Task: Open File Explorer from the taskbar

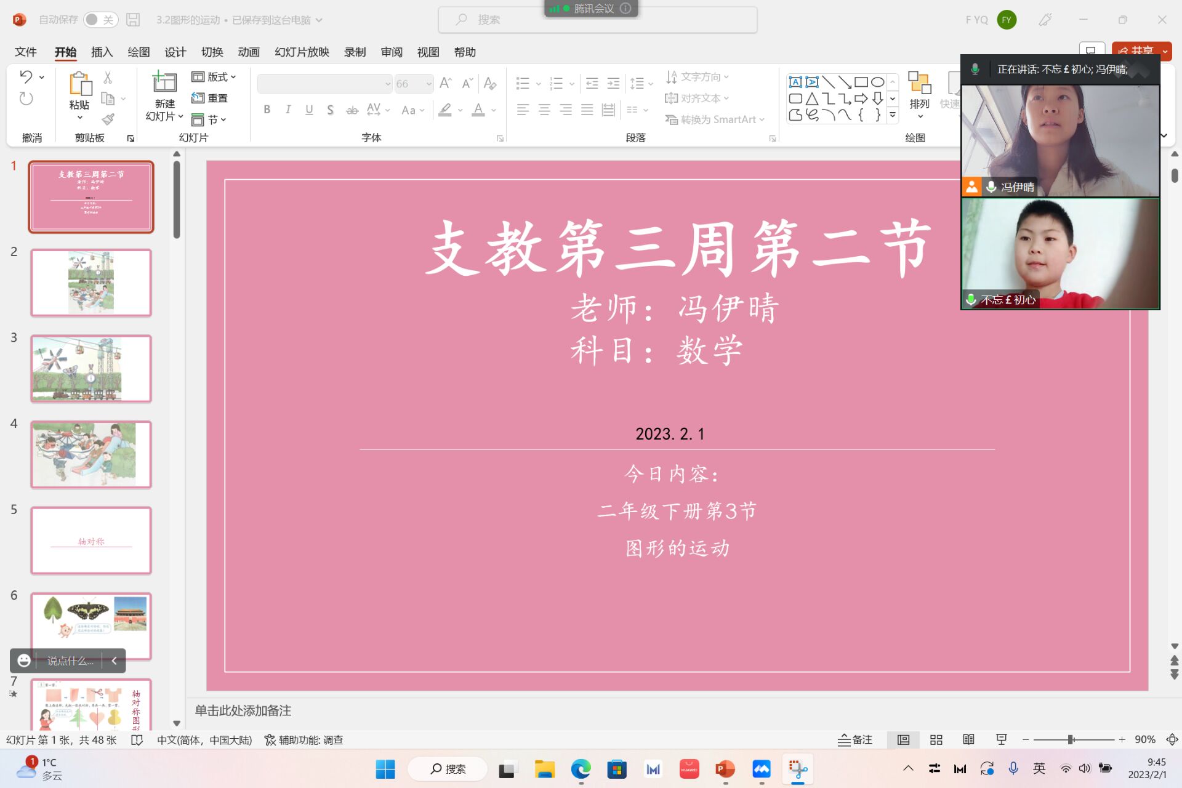Action: [x=544, y=769]
